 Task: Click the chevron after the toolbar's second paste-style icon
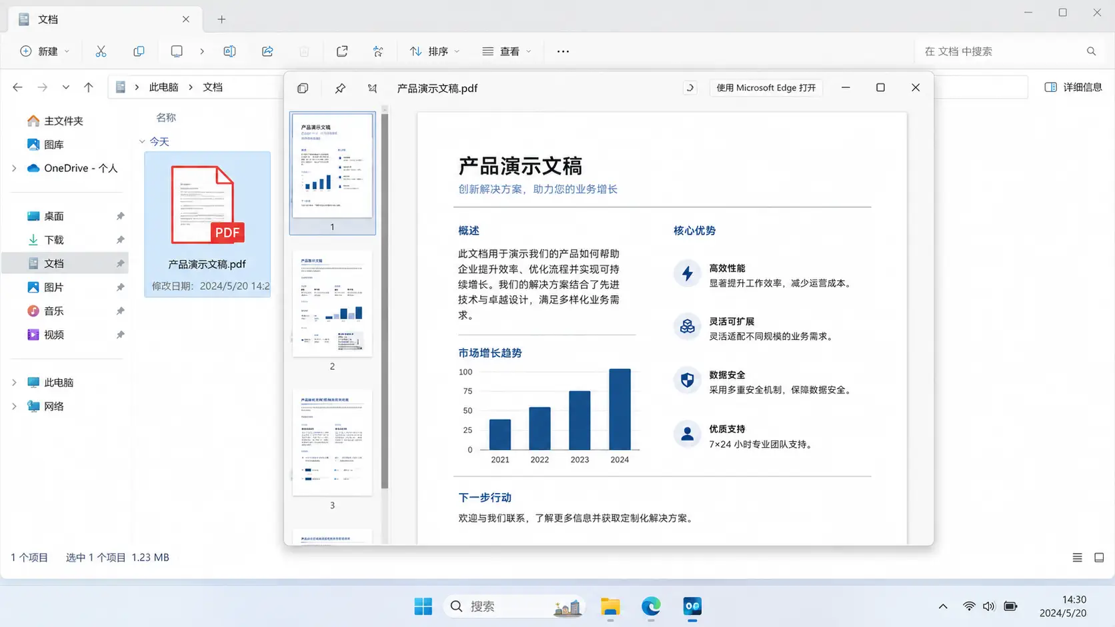pos(202,51)
